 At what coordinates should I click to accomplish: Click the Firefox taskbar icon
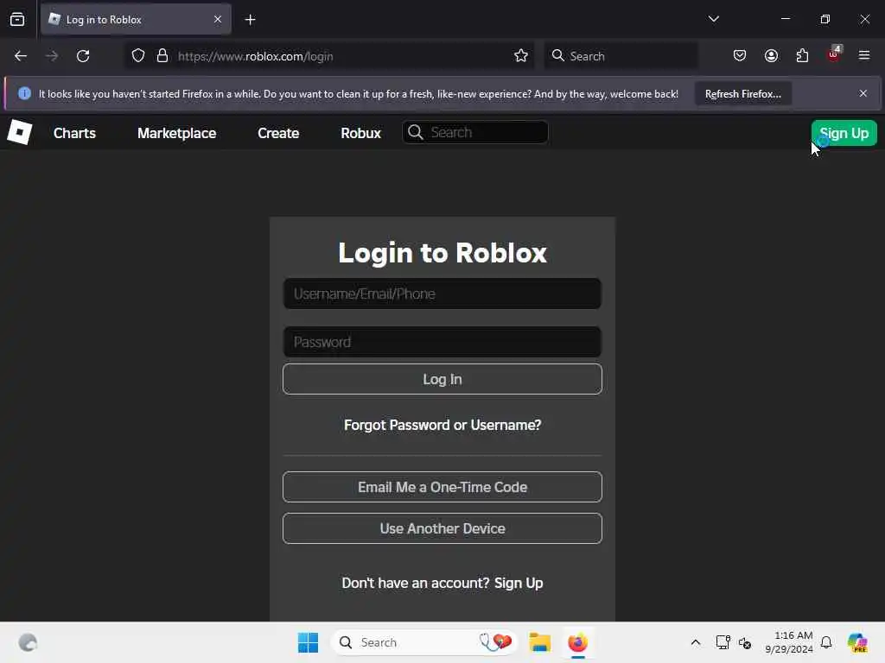click(x=578, y=642)
